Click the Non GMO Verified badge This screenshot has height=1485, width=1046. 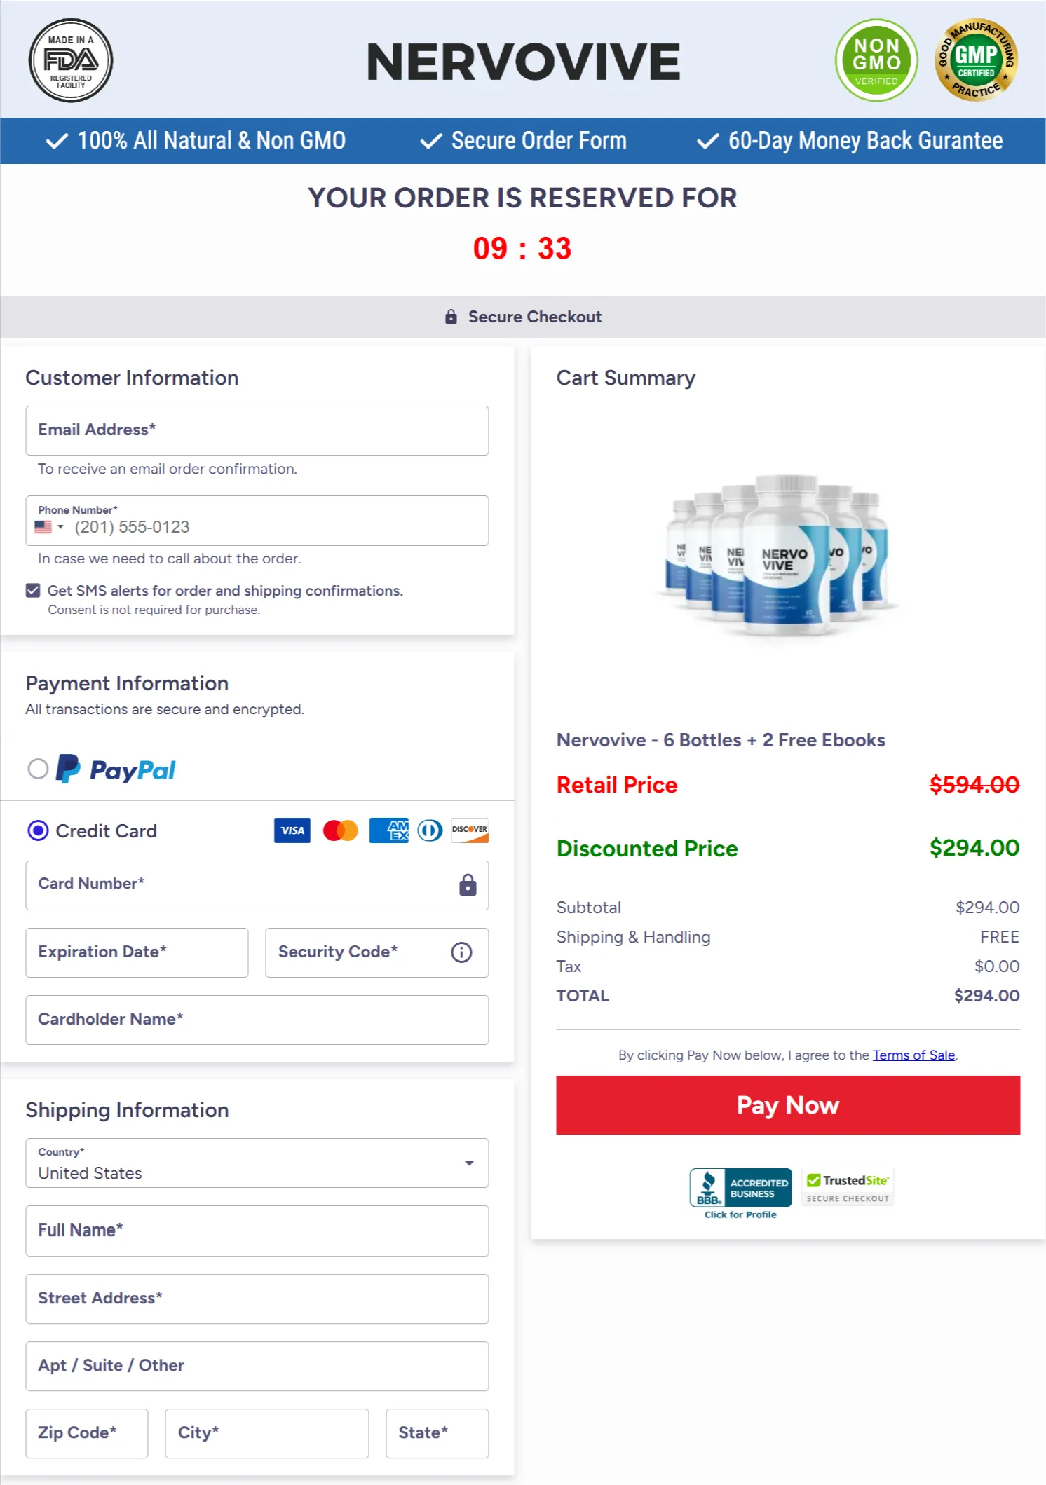tap(876, 61)
